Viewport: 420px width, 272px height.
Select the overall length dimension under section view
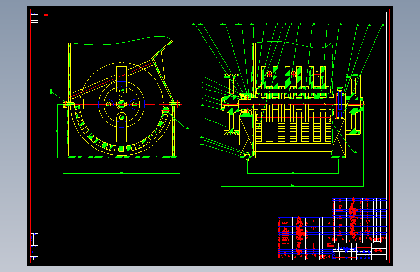(x=292, y=186)
